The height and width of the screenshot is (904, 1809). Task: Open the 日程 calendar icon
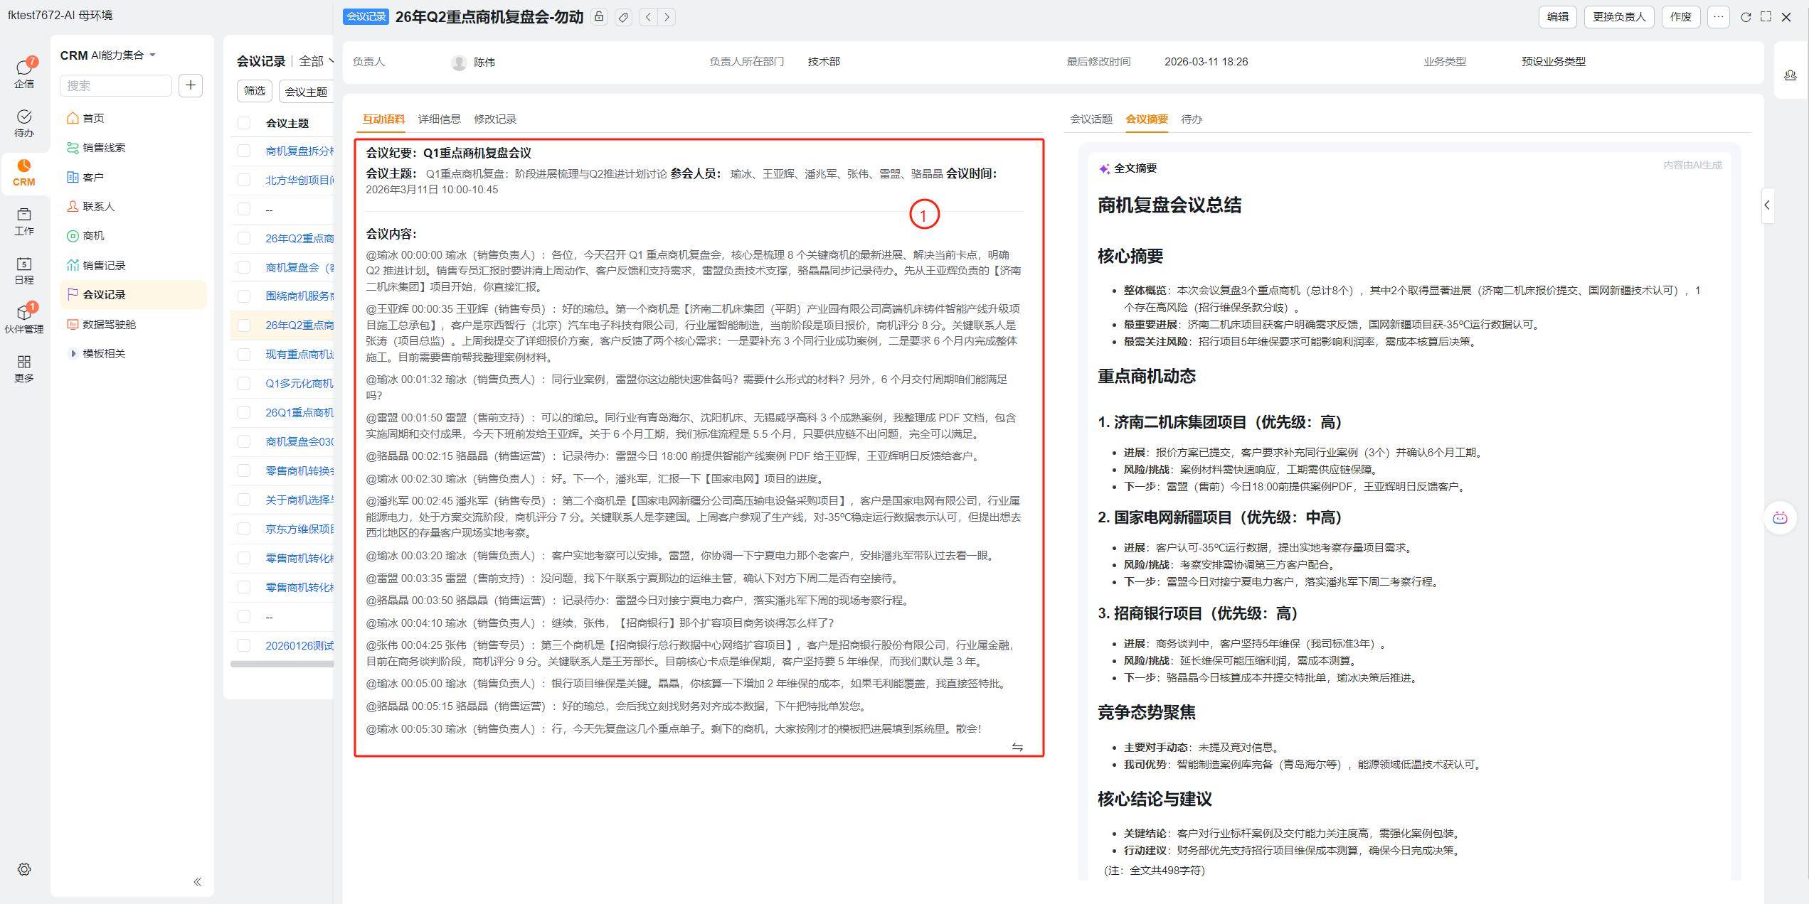(23, 269)
